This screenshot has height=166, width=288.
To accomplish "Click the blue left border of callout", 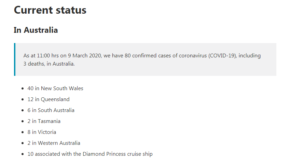I will pos(15,59).
